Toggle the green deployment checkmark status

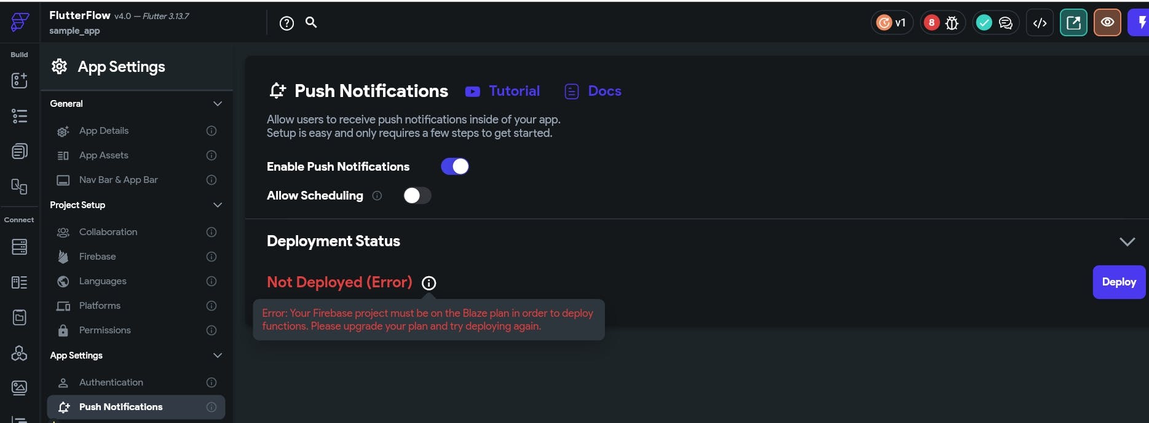(x=984, y=22)
